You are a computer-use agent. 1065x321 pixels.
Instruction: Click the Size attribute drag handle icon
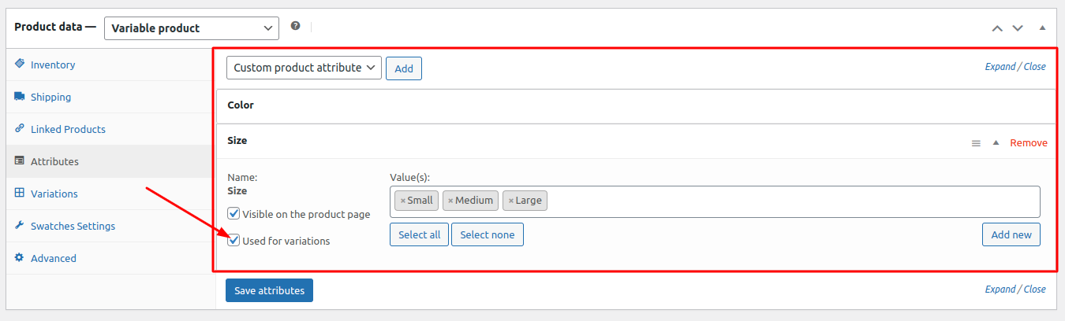coord(976,143)
